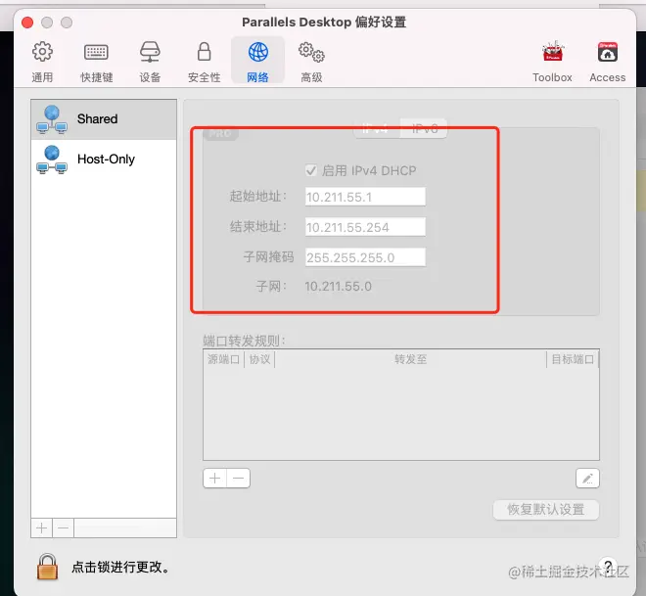The width and height of the screenshot is (646, 596).
Task: Open help with question mark button
Action: pyautogui.click(x=608, y=566)
